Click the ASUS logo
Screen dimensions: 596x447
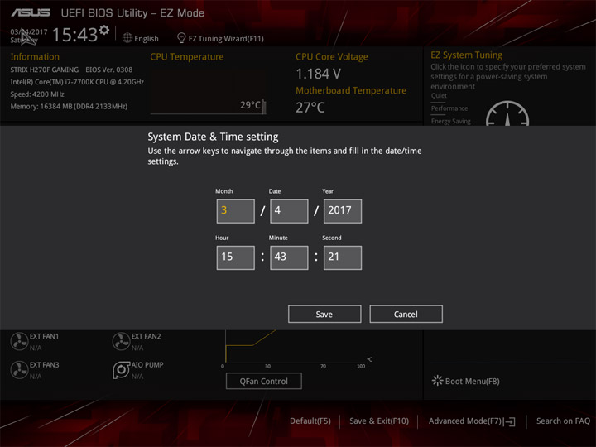point(31,13)
